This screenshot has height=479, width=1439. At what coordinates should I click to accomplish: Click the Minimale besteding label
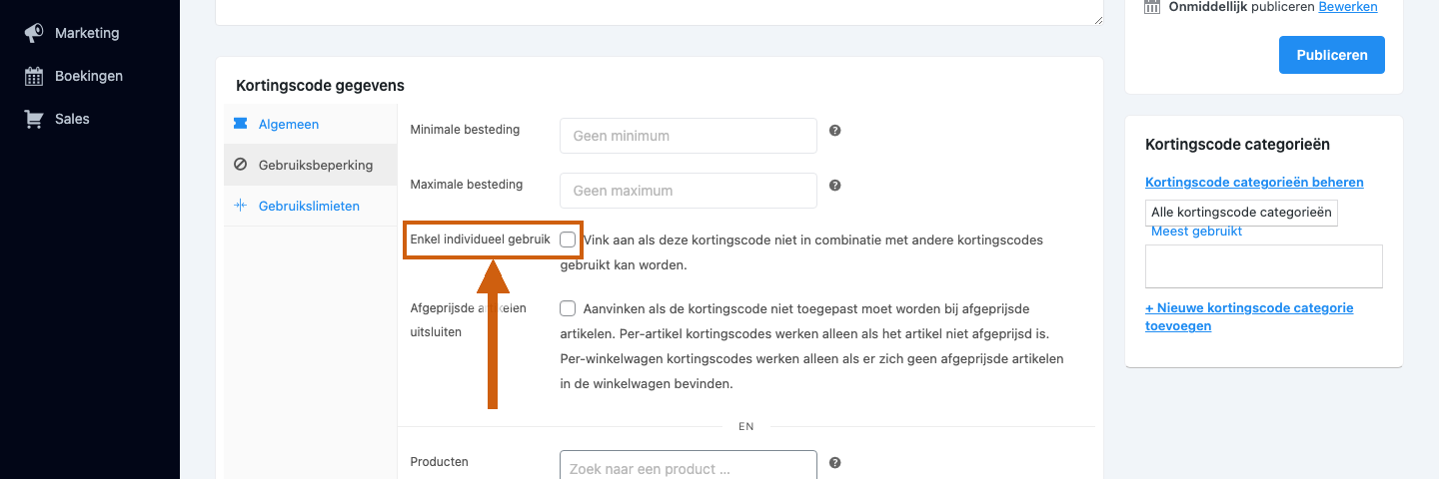coord(465,130)
